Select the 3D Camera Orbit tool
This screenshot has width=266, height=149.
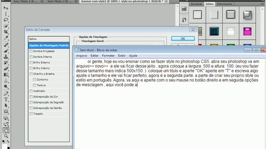click(6, 124)
